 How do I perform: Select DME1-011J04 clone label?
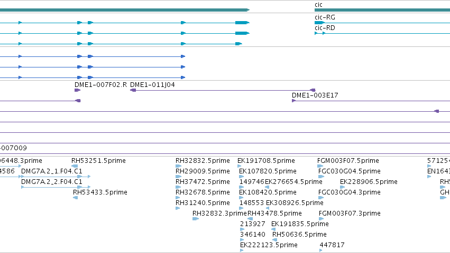152,85
